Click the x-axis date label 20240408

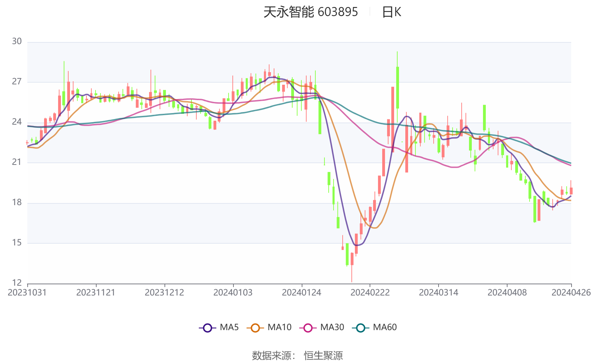tap(507, 293)
